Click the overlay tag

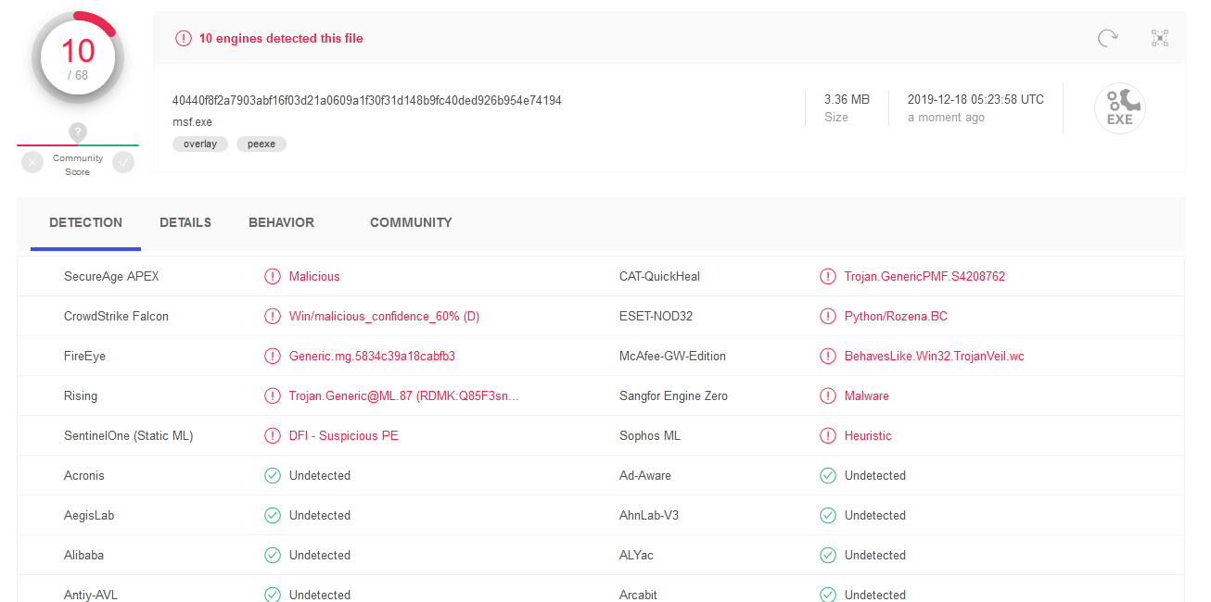pos(200,144)
